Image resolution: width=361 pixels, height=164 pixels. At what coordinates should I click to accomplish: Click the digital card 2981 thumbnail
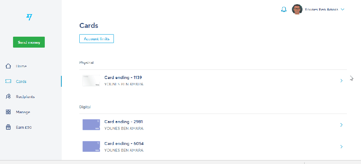[x=91, y=125]
